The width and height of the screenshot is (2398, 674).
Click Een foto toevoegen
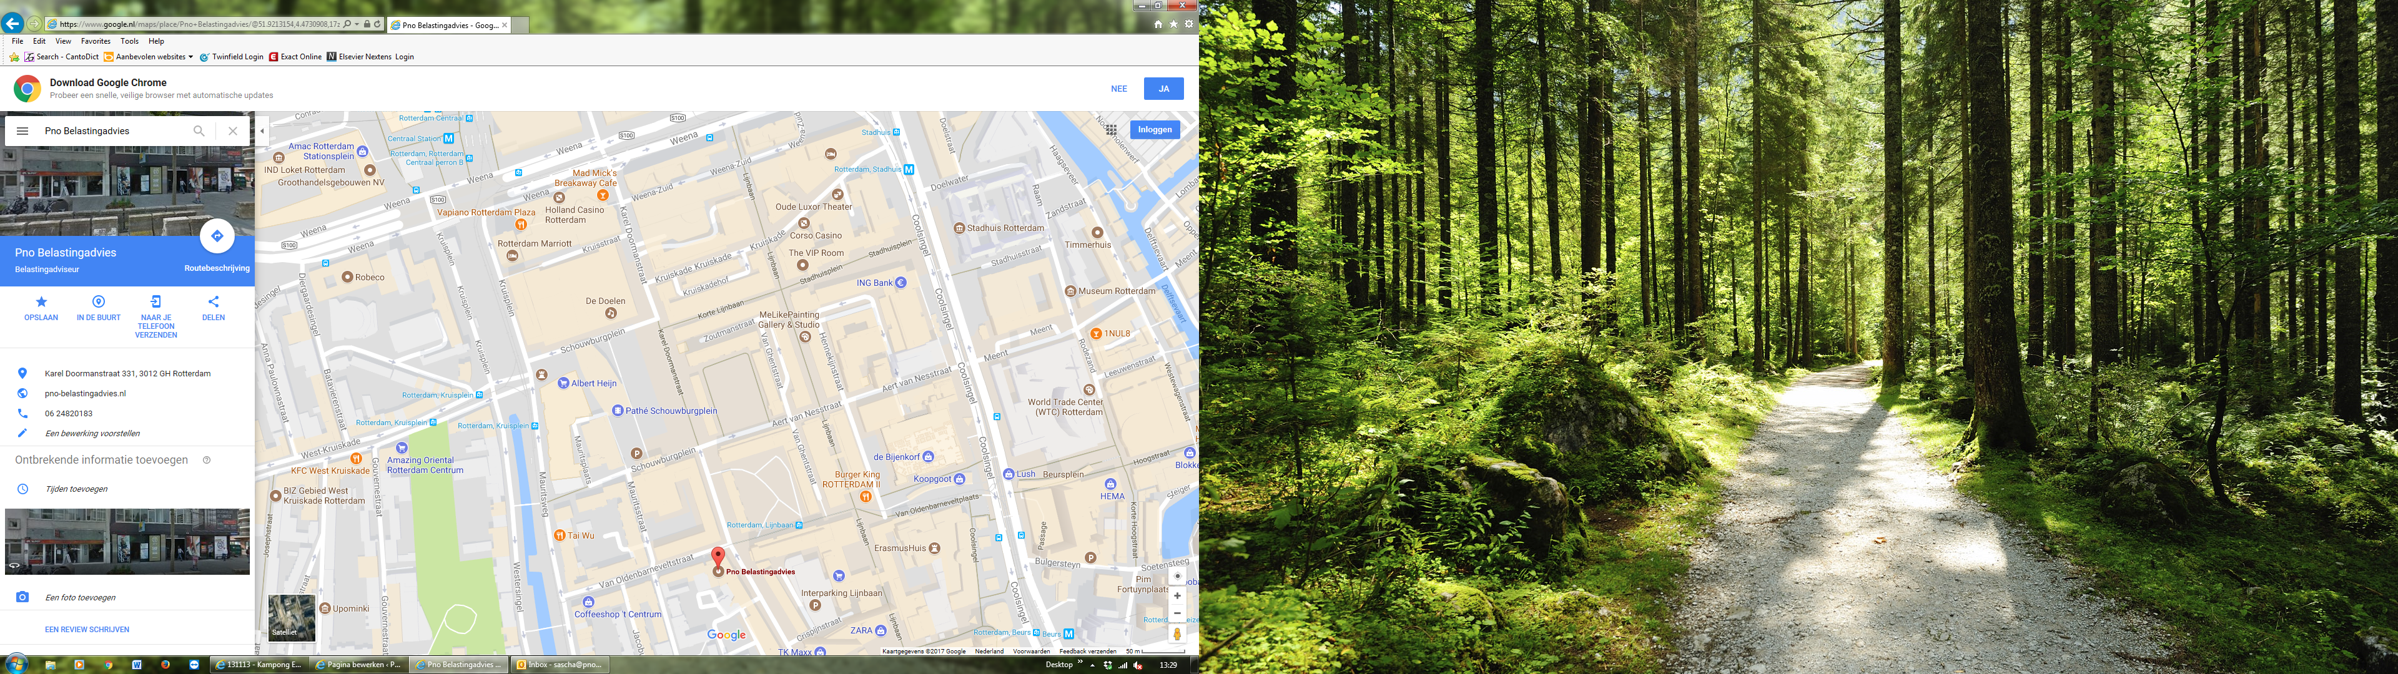point(80,598)
